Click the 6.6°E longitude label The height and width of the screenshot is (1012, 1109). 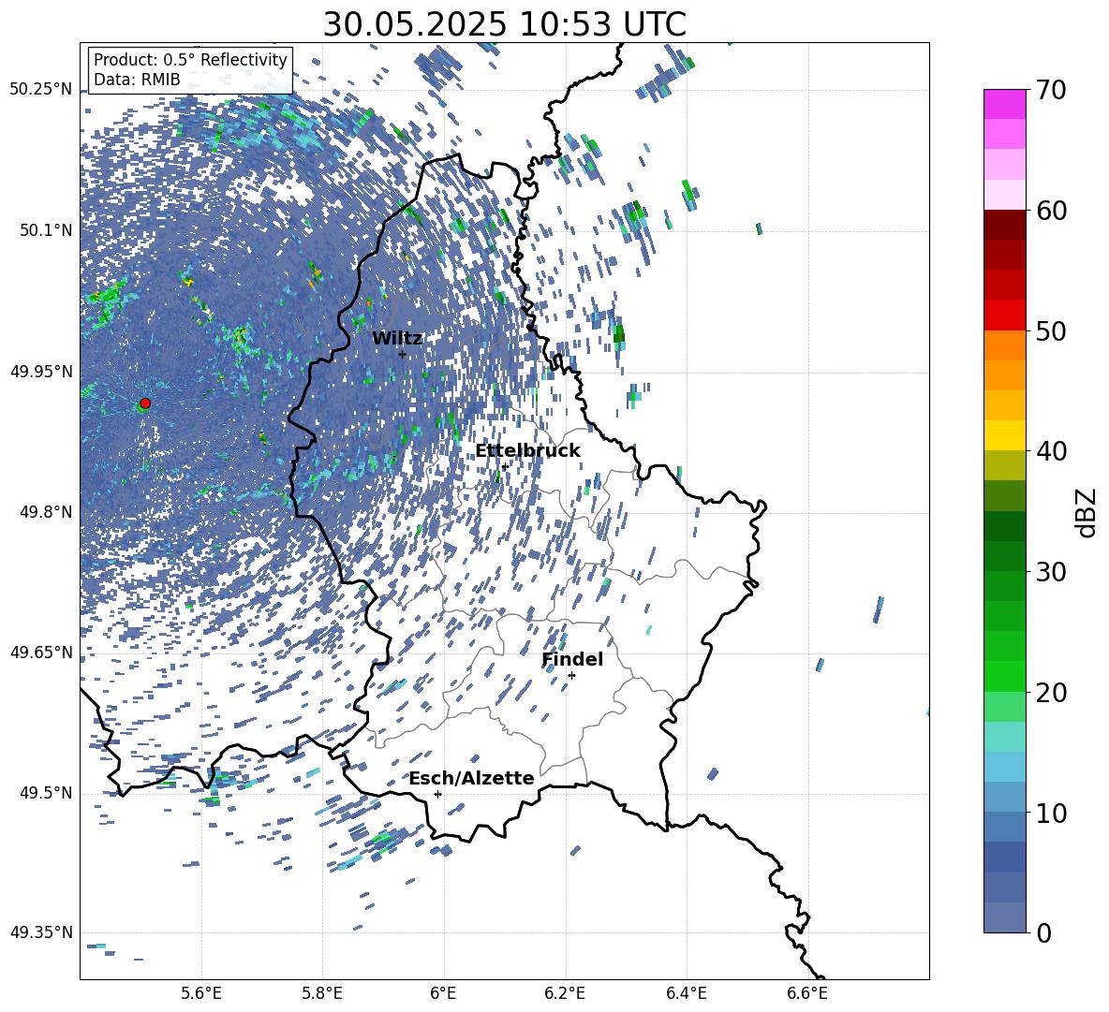point(807,993)
